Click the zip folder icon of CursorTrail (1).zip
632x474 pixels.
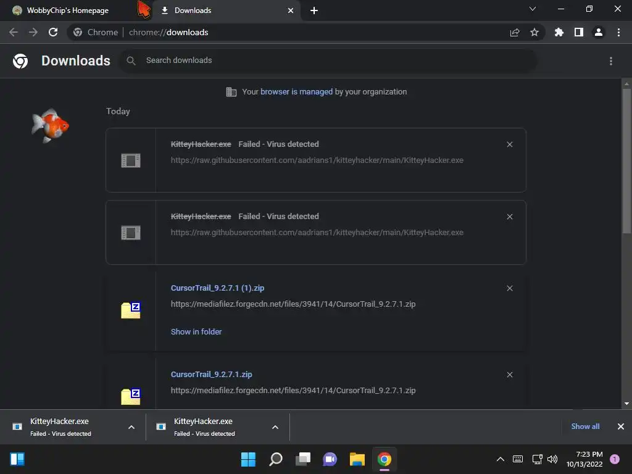click(x=131, y=310)
